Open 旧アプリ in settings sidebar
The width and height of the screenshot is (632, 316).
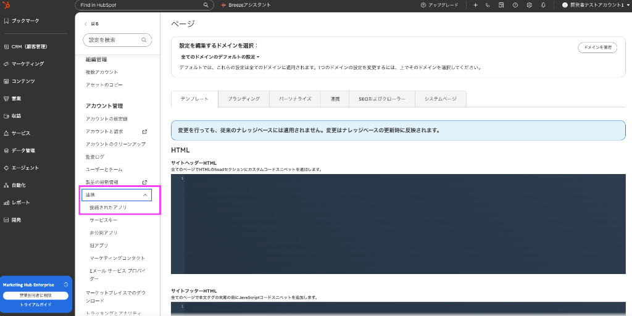pyautogui.click(x=99, y=246)
